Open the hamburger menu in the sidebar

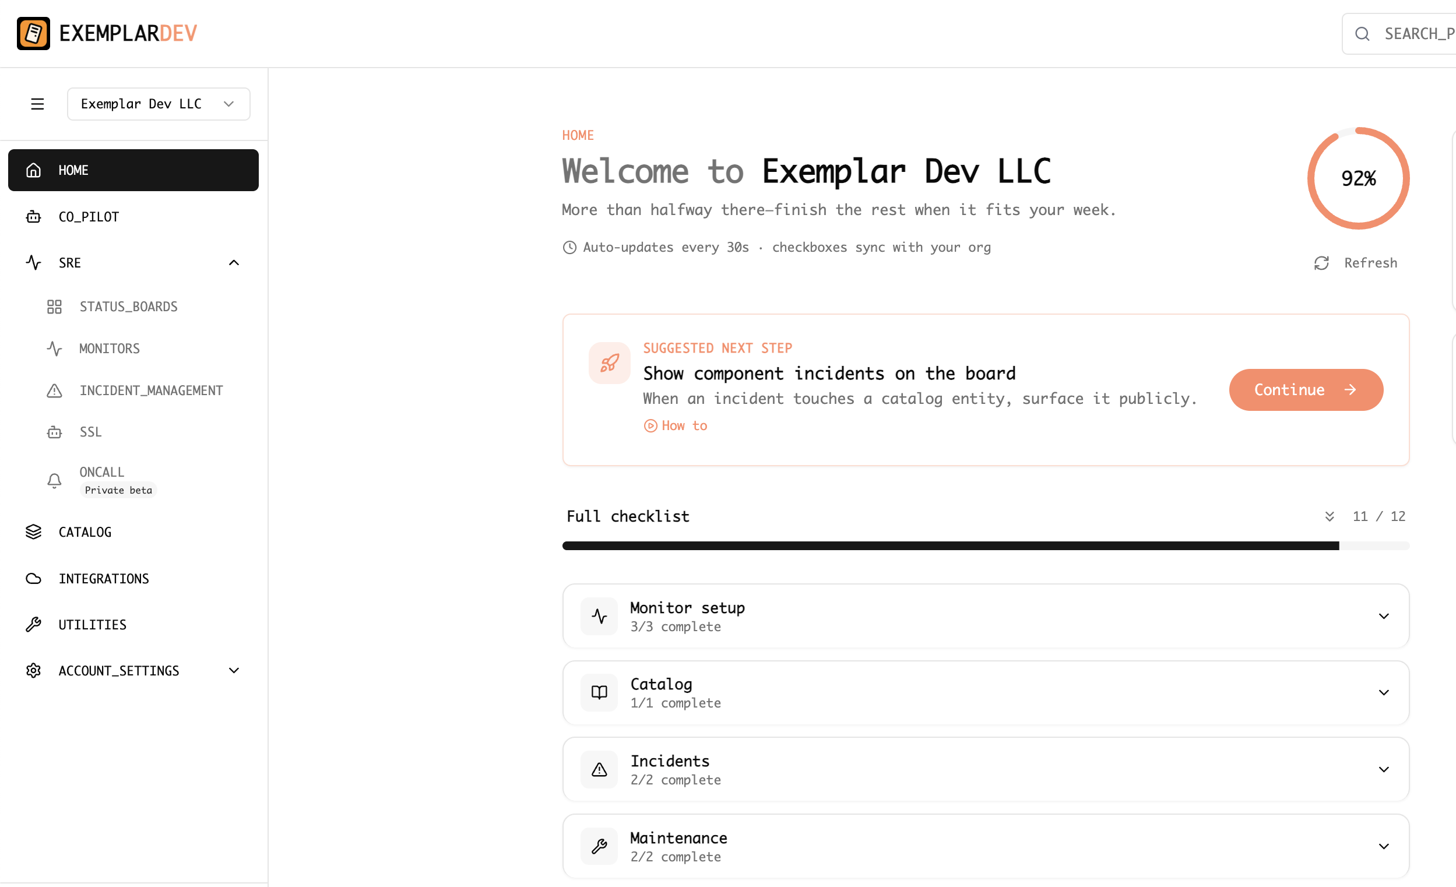(37, 103)
